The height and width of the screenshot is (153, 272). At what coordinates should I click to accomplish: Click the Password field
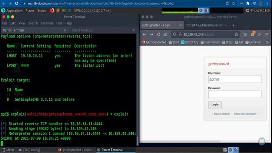(x=235, y=94)
